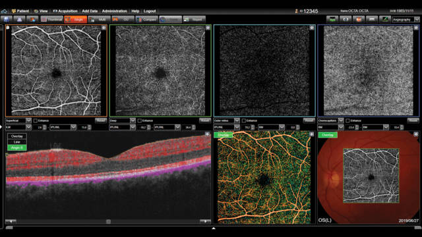Image resolution: width=422 pixels, height=237 pixels.
Task: Open the Deep slab dropdown
Action: pos(122,120)
